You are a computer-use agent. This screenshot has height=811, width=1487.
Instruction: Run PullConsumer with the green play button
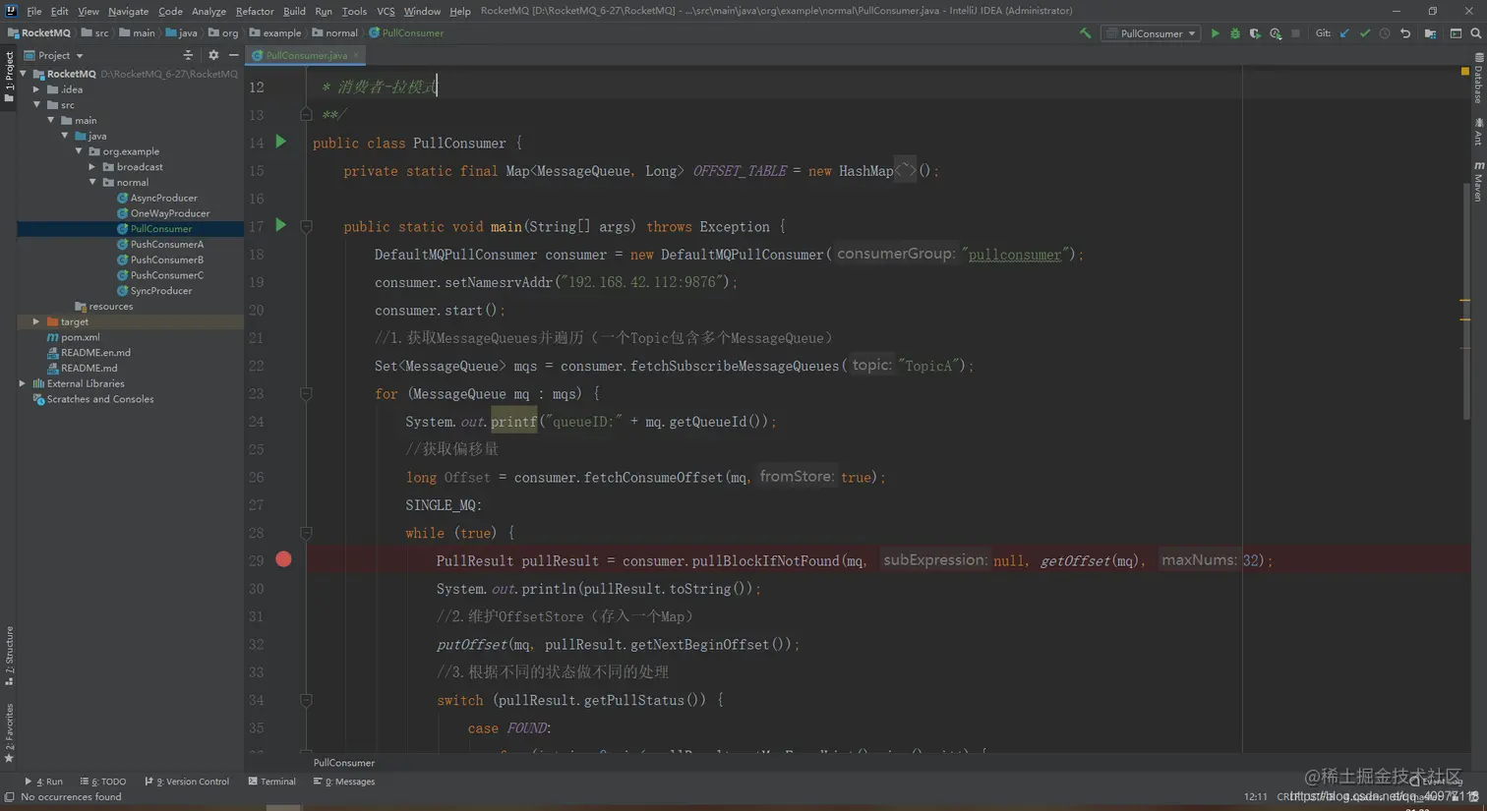pos(1216,33)
